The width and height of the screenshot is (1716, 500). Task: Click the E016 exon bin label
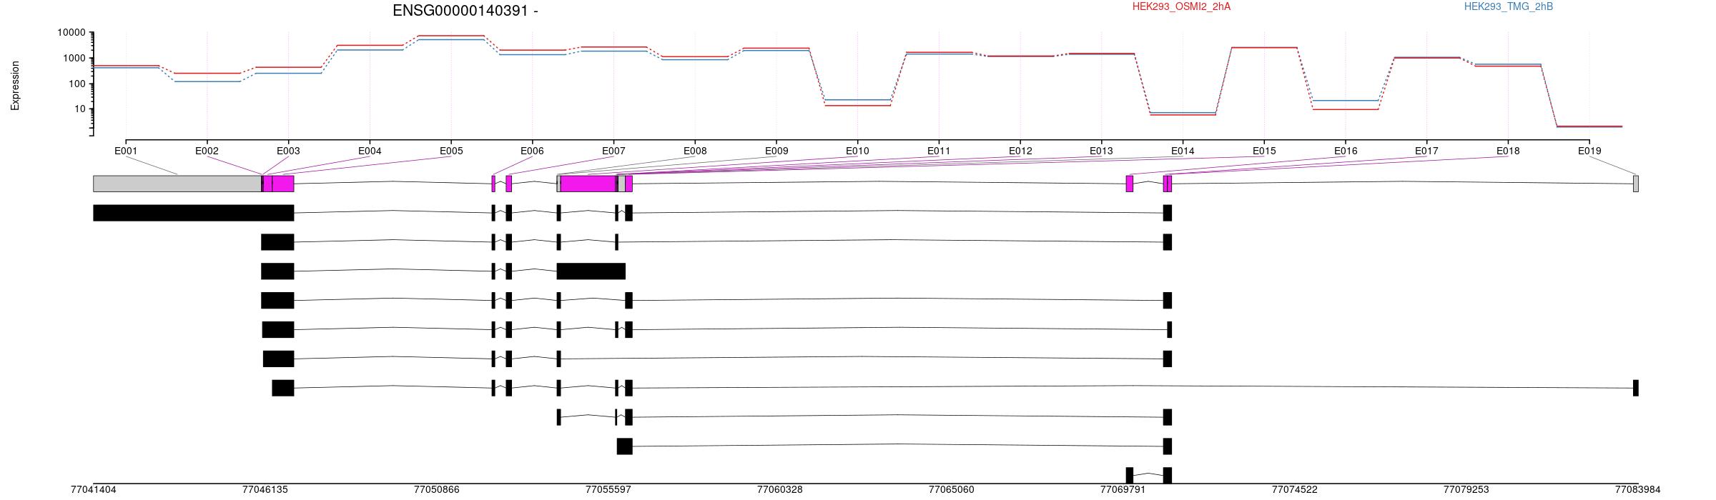[1346, 151]
